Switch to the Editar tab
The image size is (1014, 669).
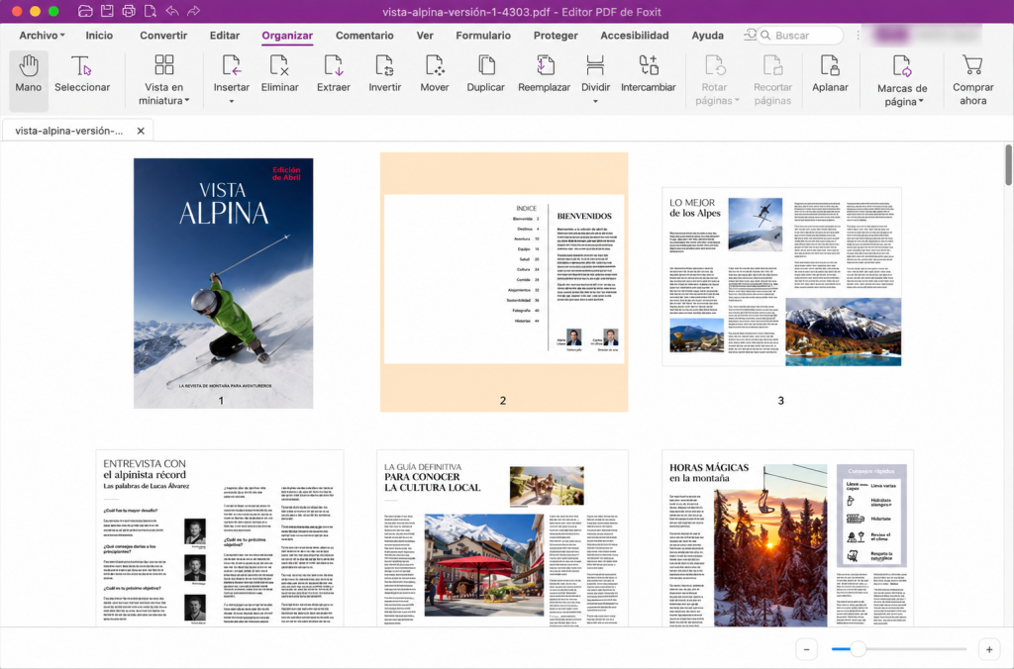(225, 36)
